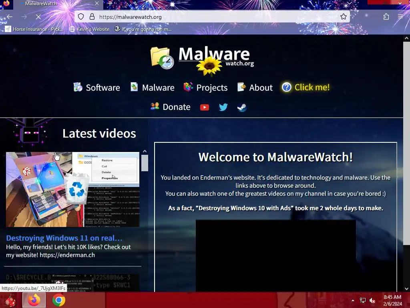Open the Twitter bird icon
This screenshot has width=410, height=308.
click(x=223, y=107)
